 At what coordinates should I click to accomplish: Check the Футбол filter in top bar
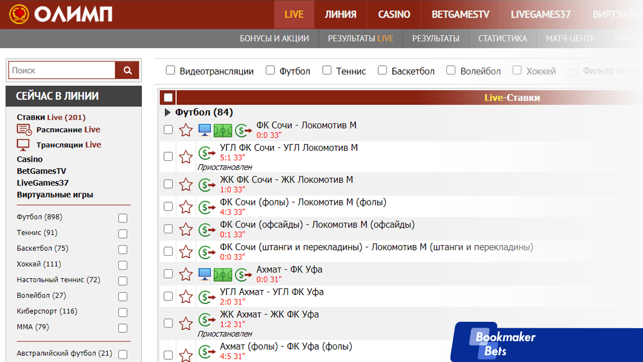click(271, 70)
